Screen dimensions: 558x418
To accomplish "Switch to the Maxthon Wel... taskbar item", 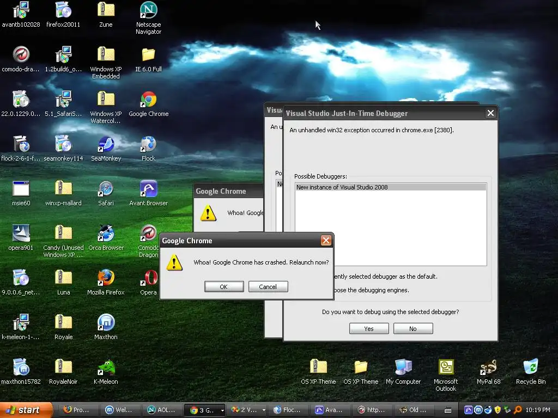I will pyautogui.click(x=119, y=410).
